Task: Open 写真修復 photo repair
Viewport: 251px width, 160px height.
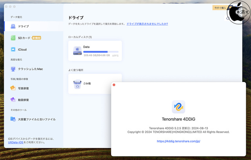Action: pos(34,88)
